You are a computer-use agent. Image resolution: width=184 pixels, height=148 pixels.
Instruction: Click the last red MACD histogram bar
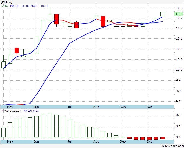(x=163, y=138)
